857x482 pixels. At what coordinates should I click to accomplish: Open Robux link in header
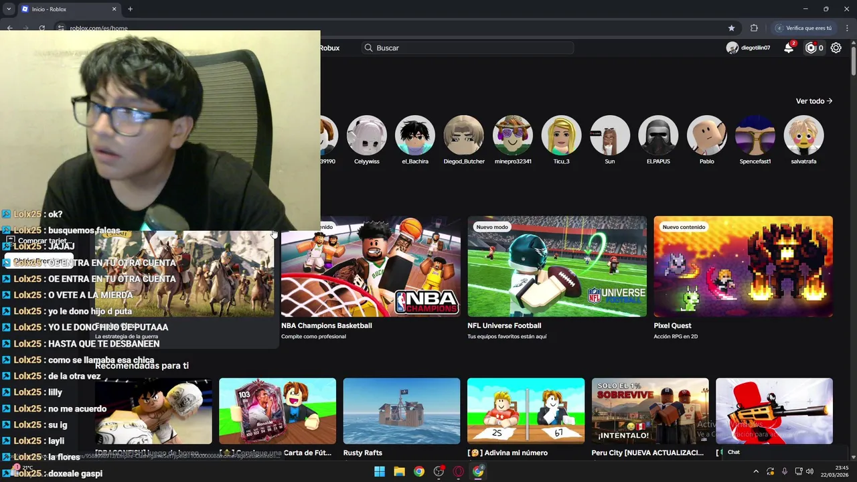(x=329, y=48)
